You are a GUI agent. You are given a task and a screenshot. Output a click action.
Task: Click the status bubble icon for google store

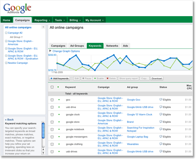[161, 122]
